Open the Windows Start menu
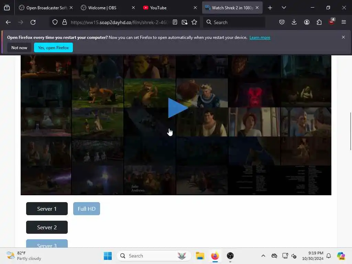Screen dimensions: 352x264 point(108,256)
